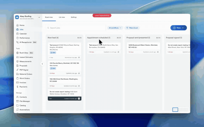The width and height of the screenshot is (204, 127).
Task: Click the red Leave impersonation button
Action: tap(102, 16)
